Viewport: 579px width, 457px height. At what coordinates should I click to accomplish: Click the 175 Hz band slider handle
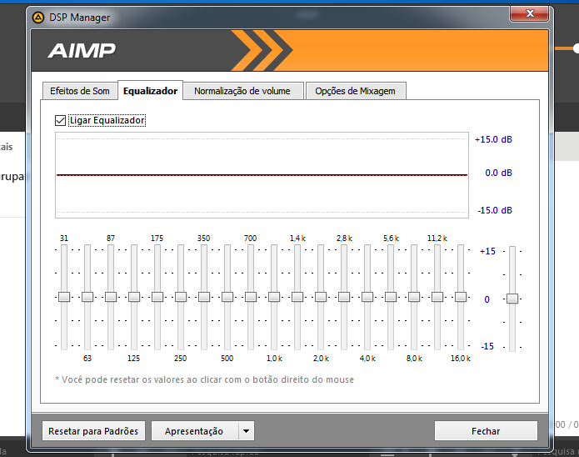[x=157, y=297]
